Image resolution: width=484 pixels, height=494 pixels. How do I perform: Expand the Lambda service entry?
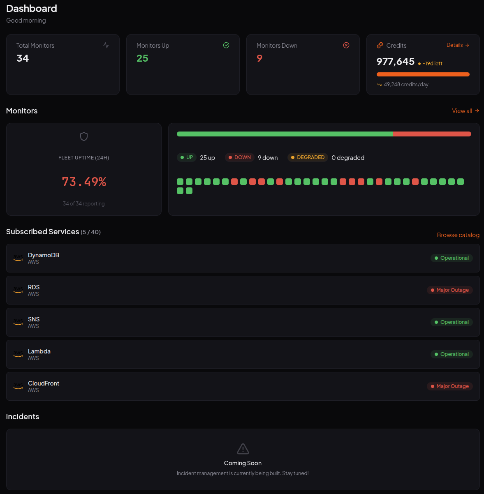[243, 354]
